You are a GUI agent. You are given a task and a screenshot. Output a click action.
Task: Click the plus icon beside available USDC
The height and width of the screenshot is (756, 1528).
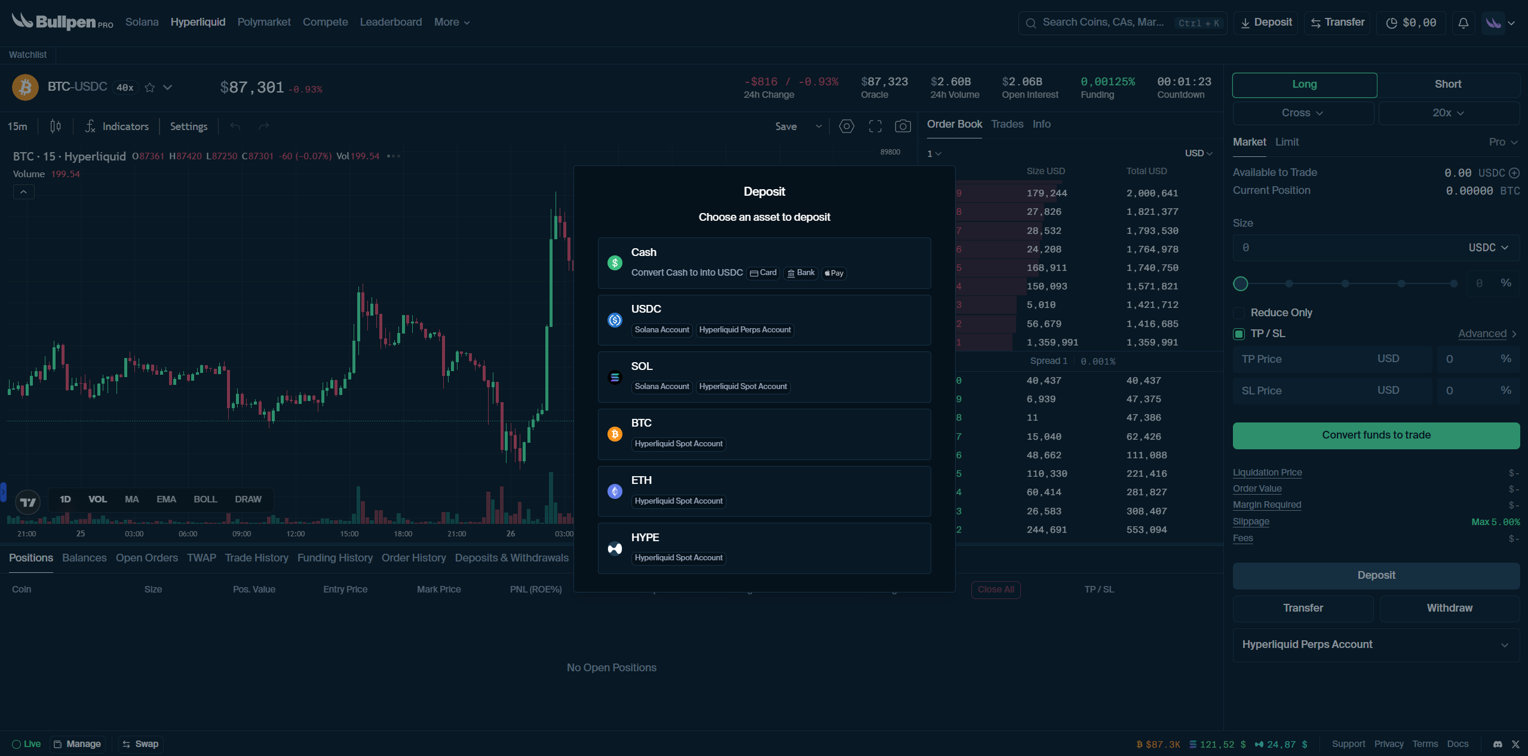1514,173
